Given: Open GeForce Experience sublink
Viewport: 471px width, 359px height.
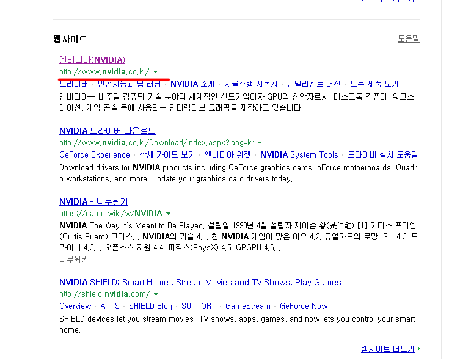Looking at the screenshot, I should [95, 154].
